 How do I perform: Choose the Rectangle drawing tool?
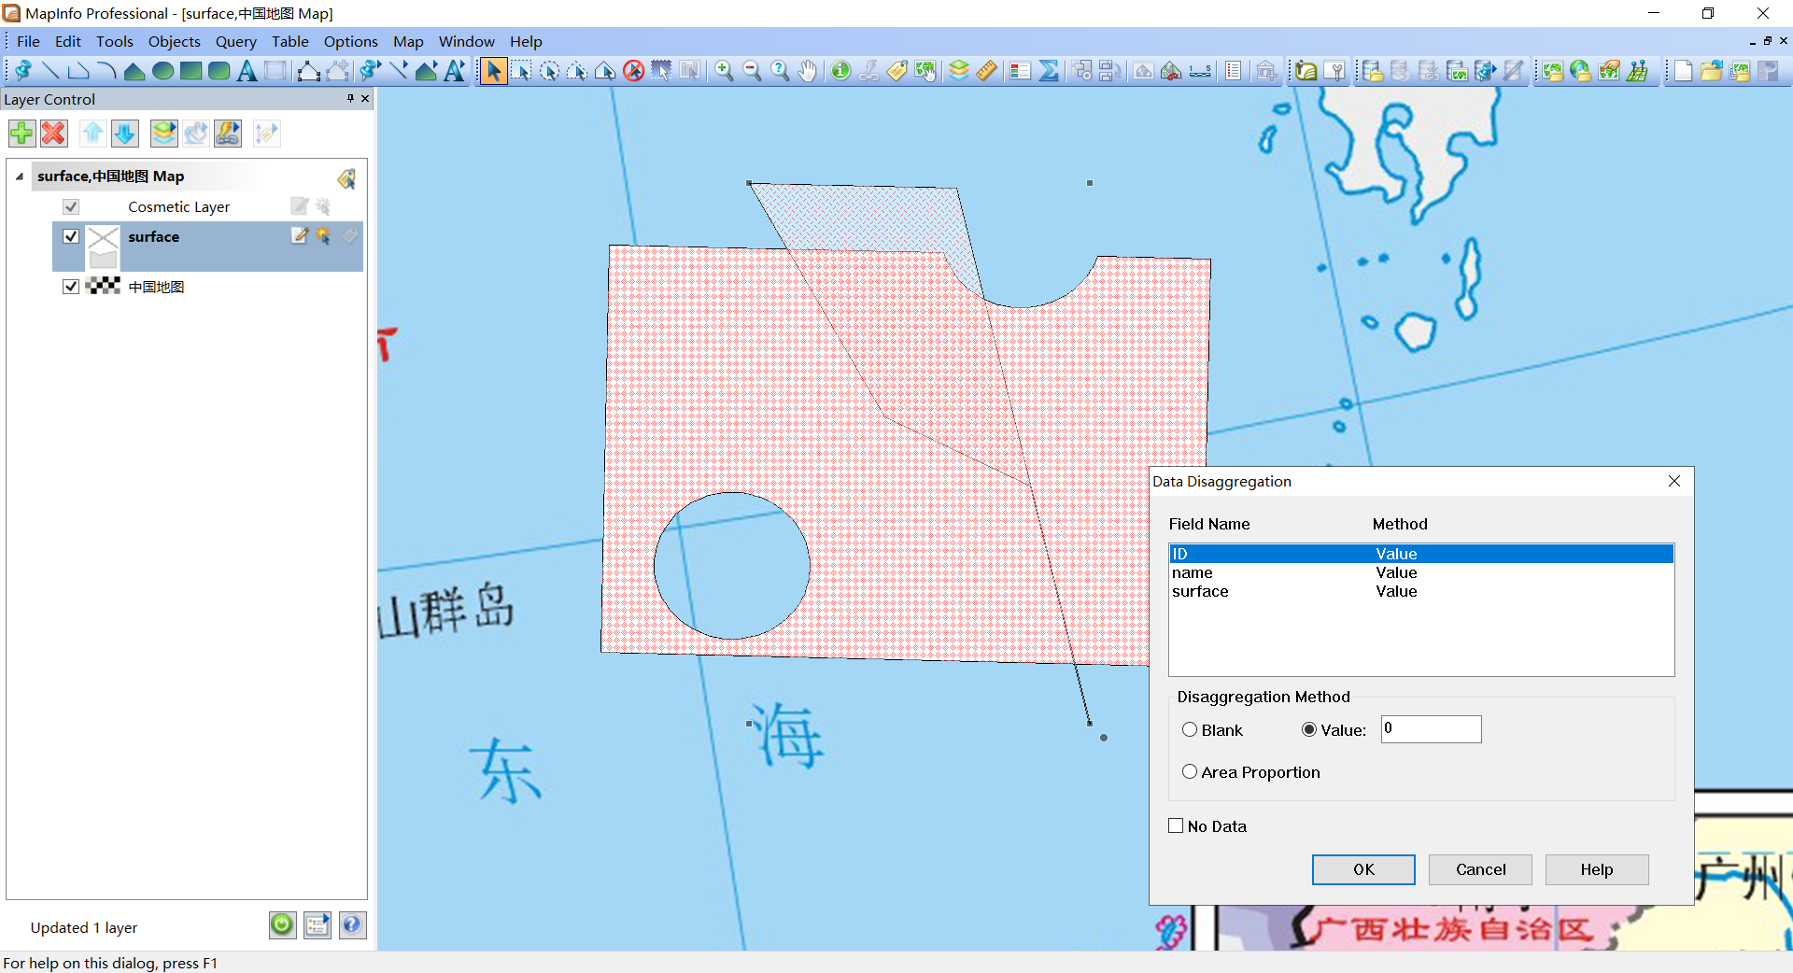click(x=191, y=71)
